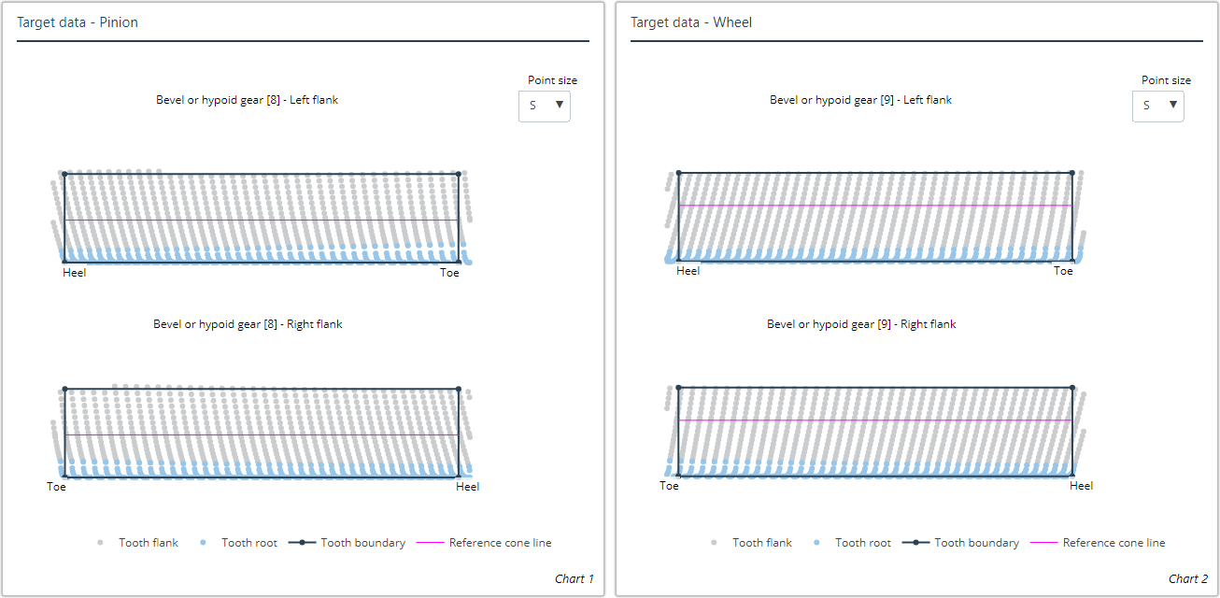Click magenta Reference cone line swatch in Pinion legend
1220x598 pixels.
pyautogui.click(x=430, y=543)
